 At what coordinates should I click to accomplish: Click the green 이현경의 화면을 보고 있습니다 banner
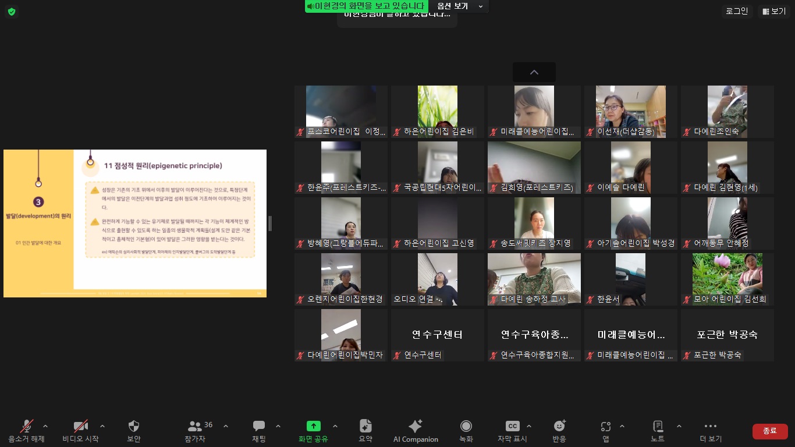click(365, 6)
